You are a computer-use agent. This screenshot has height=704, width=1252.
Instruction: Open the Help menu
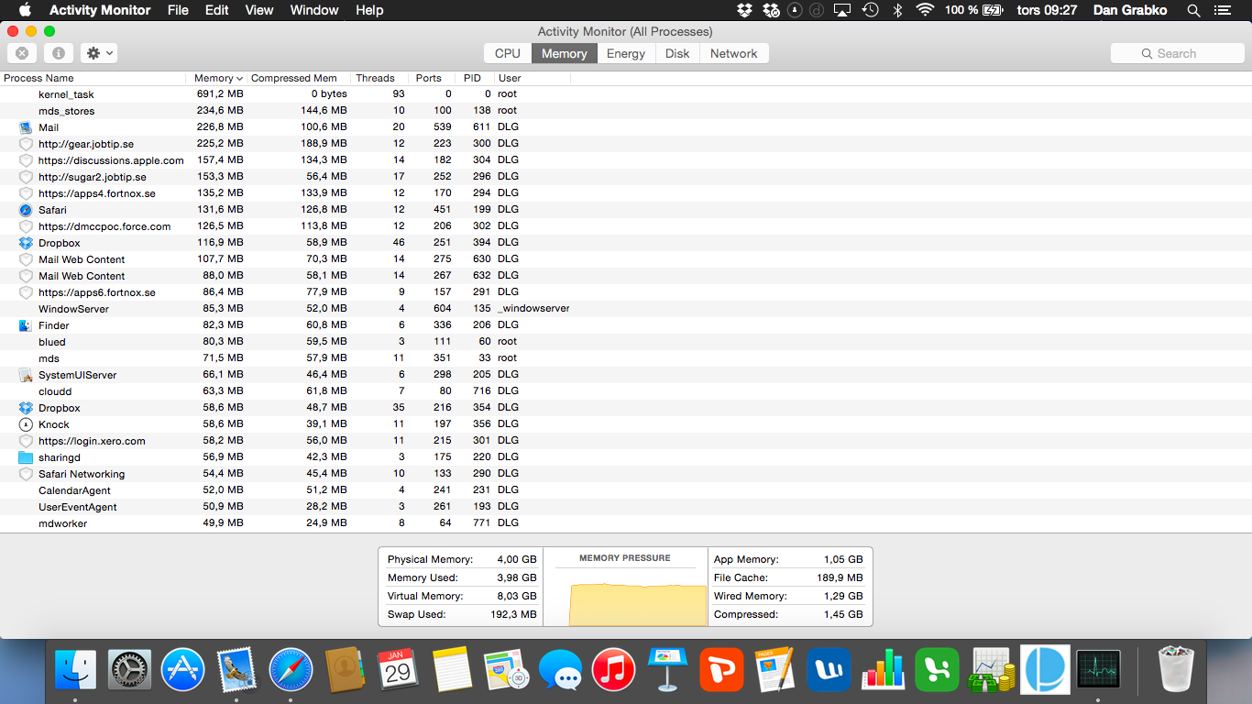click(369, 10)
